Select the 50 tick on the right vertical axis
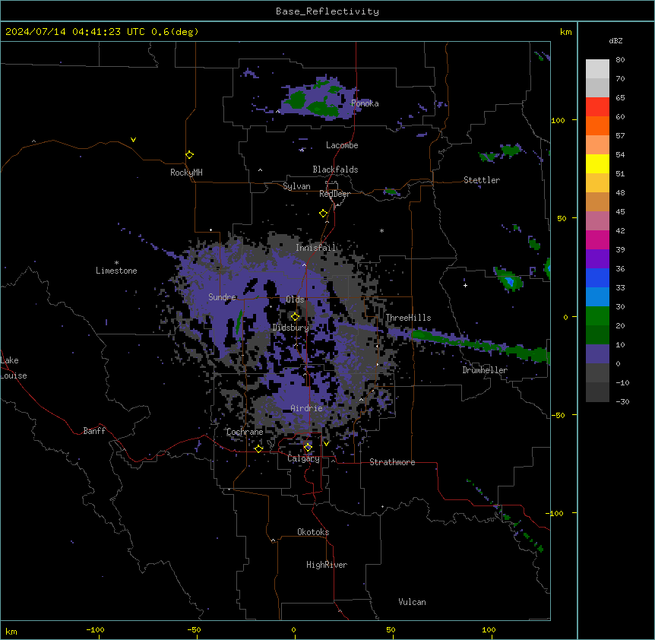Screen dimensions: 655x640 pos(562,218)
